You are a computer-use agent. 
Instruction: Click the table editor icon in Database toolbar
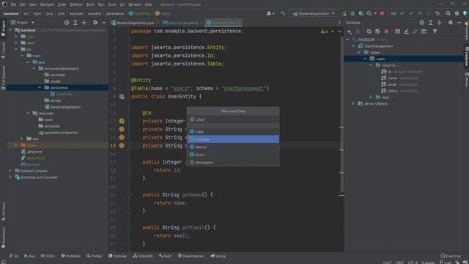[397, 32]
